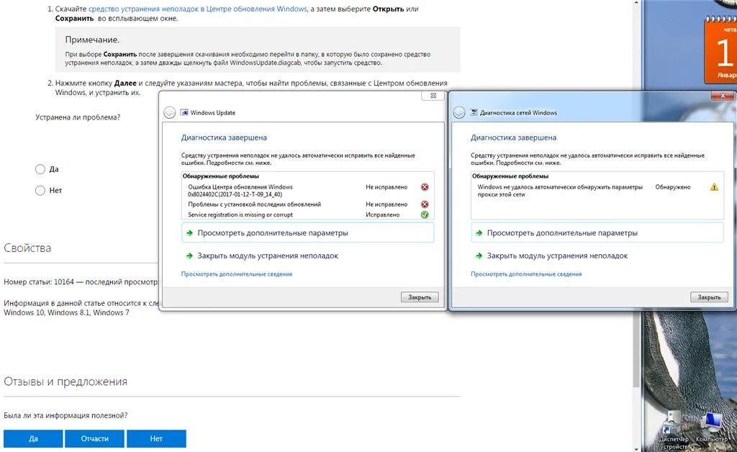Click Диагностика завершена heading in Windows Update
Screen dimensions: 737x452
coord(224,137)
